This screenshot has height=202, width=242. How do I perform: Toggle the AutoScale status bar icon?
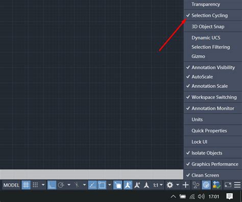tap(137, 185)
